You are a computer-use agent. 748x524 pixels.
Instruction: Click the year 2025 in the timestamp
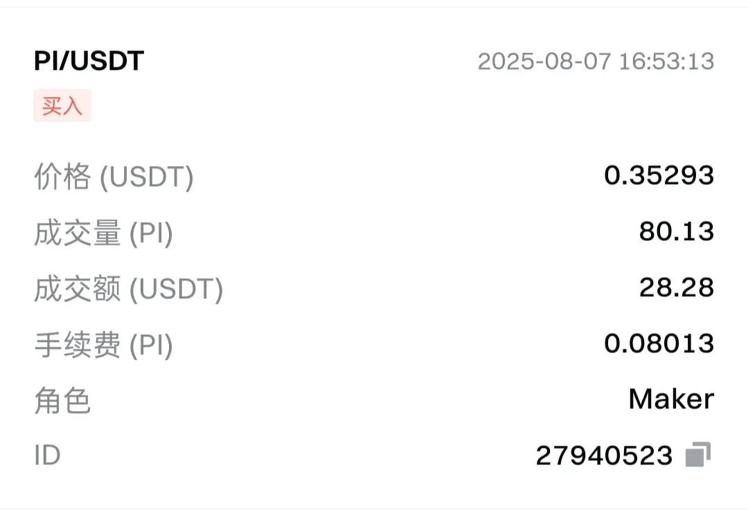[506, 62]
